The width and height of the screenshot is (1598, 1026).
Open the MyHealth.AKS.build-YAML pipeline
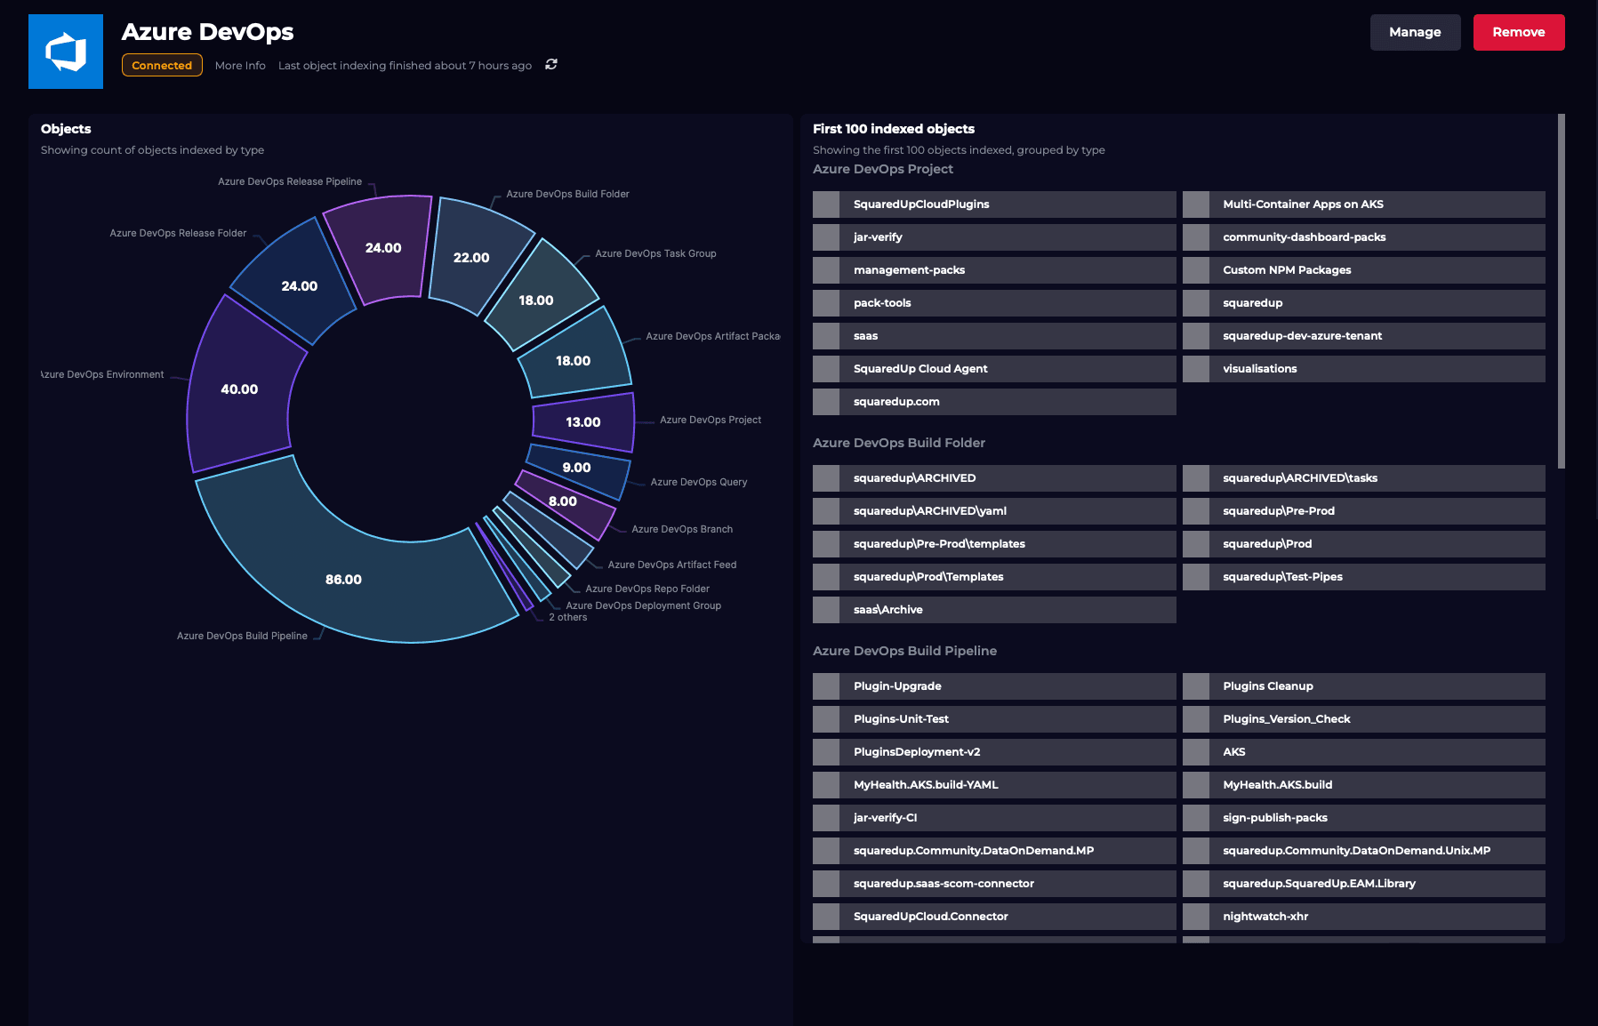pos(994,785)
